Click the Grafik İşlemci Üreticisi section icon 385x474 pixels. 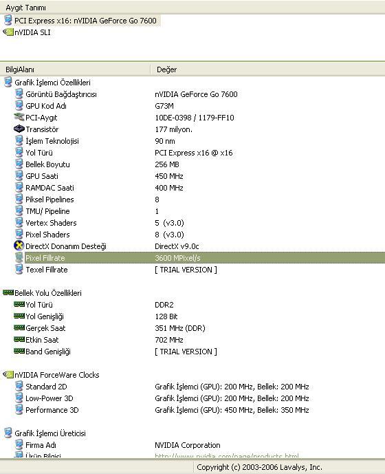click(x=8, y=433)
